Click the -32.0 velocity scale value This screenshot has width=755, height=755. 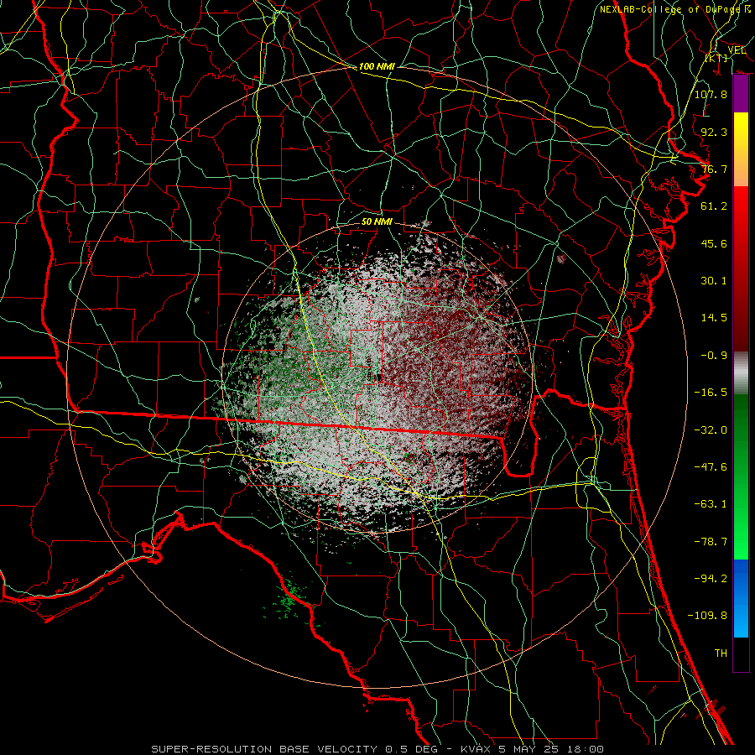711,430
